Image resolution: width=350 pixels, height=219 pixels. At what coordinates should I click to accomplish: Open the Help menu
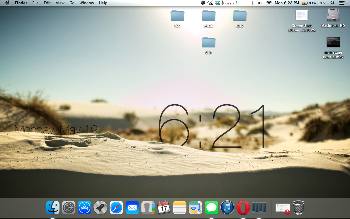click(x=103, y=3)
